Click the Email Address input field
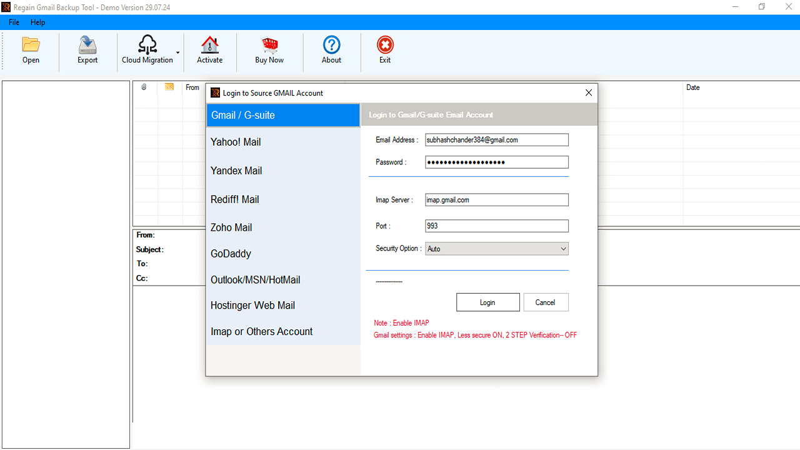This screenshot has height=450, width=800. pyautogui.click(x=496, y=139)
